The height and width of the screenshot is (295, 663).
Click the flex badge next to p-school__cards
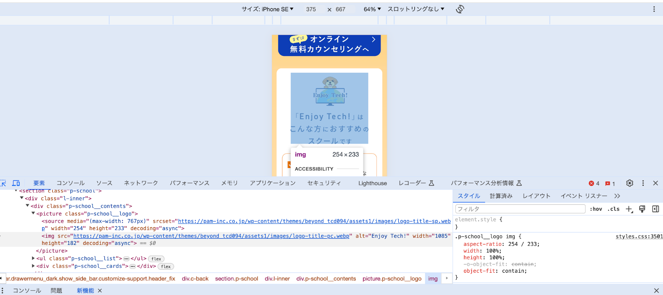point(166,266)
